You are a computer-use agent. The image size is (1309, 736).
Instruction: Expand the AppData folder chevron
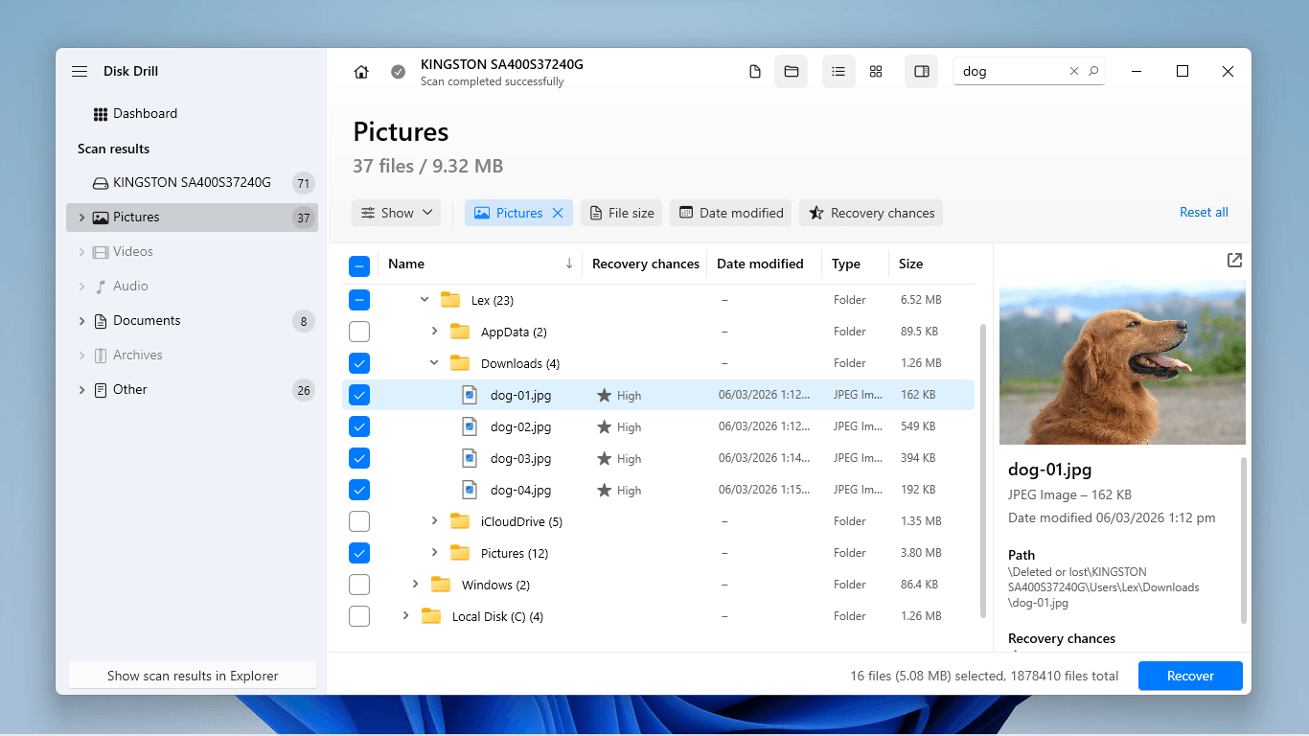tap(434, 332)
